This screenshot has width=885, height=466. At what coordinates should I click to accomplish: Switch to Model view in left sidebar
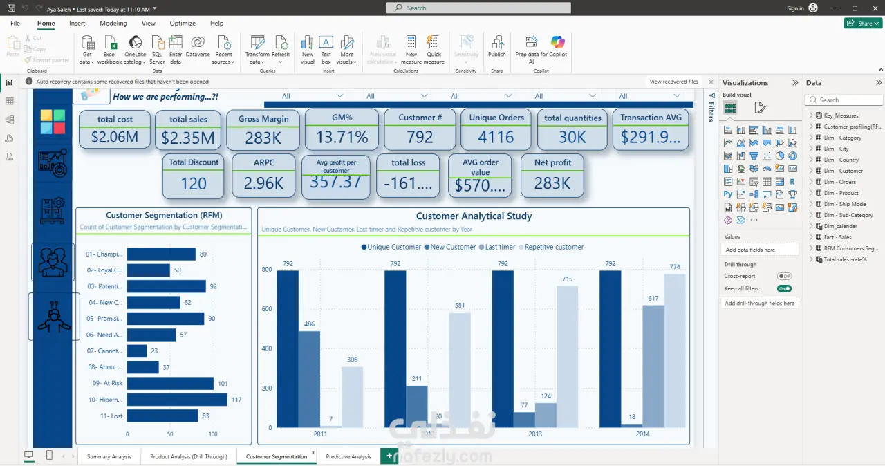pos(10,120)
